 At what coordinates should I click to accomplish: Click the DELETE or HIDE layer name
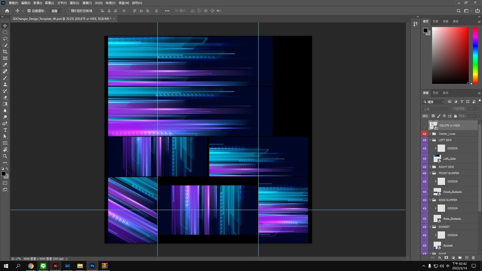450,125
